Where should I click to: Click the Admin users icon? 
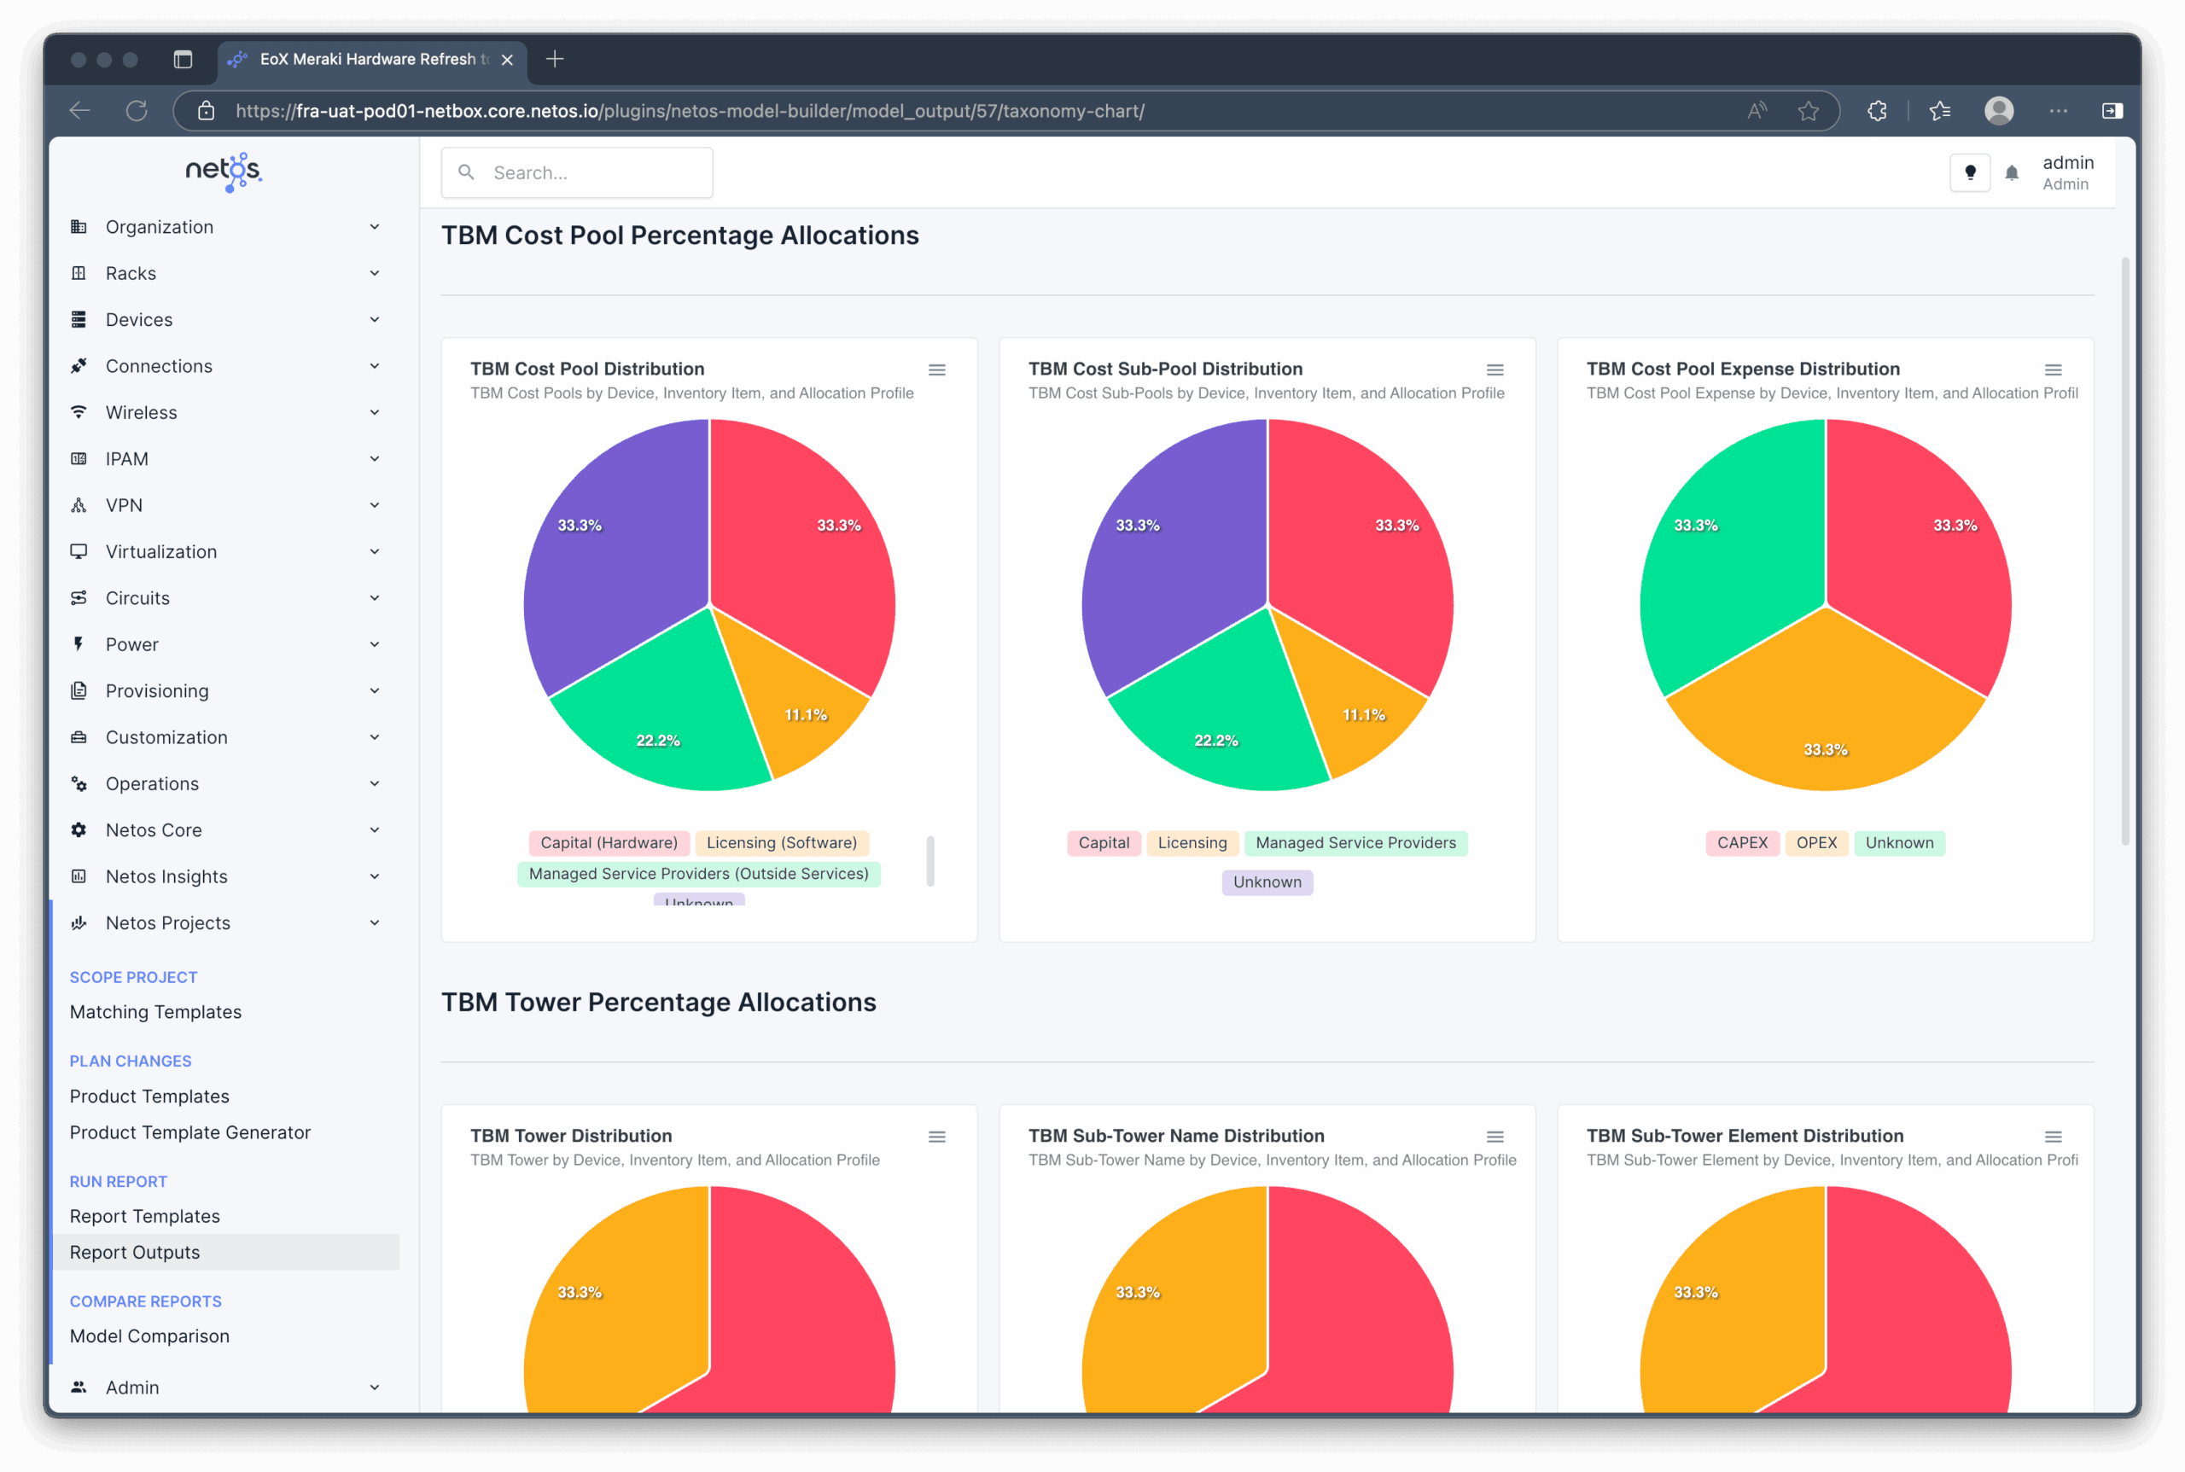click(79, 1387)
